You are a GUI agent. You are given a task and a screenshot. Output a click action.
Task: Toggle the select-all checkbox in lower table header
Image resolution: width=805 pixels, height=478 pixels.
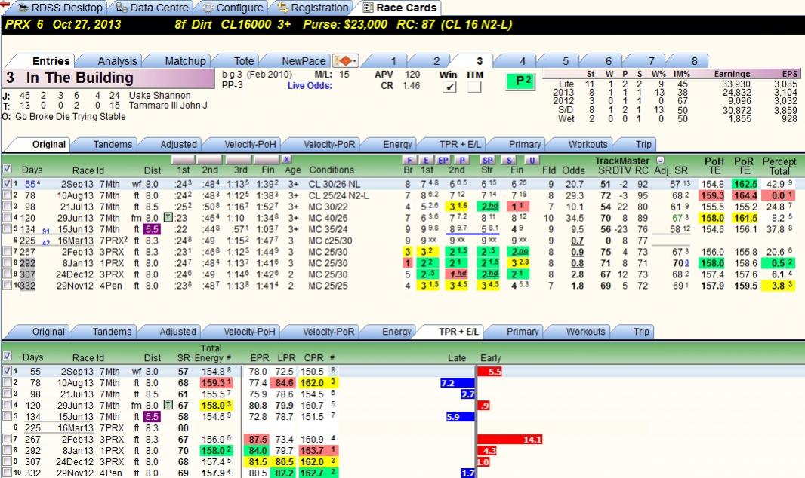tap(8, 356)
